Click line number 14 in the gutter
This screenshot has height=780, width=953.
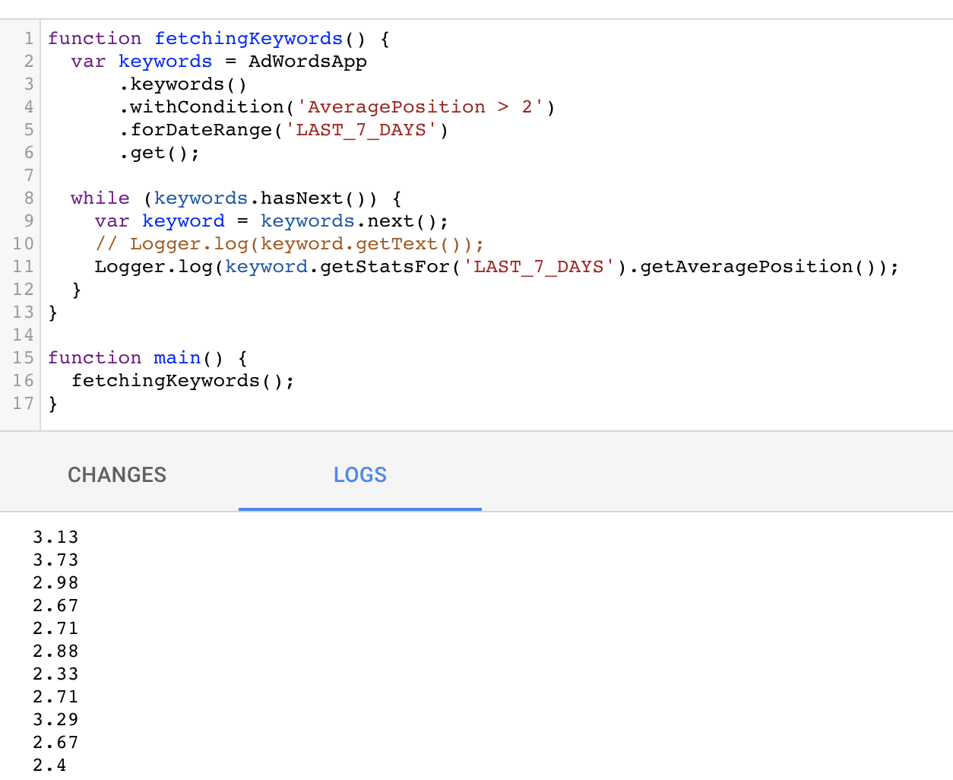tap(23, 335)
